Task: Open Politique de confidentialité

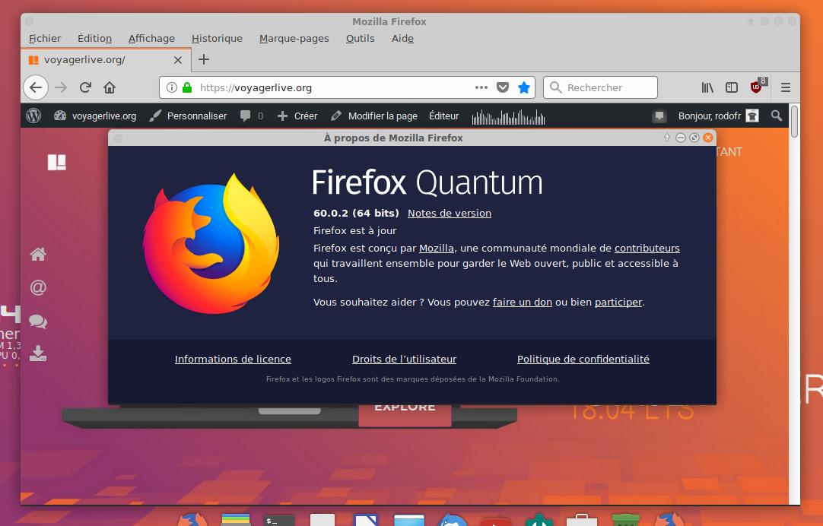Action: pyautogui.click(x=583, y=360)
